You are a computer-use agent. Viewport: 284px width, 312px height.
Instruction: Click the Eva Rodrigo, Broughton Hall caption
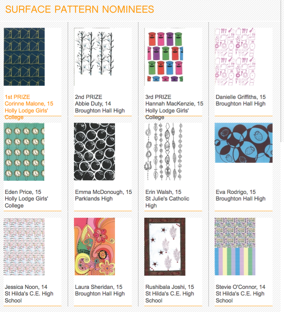click(240, 195)
